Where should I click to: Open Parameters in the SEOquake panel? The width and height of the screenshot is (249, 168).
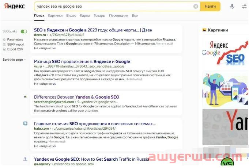coord(15,39)
